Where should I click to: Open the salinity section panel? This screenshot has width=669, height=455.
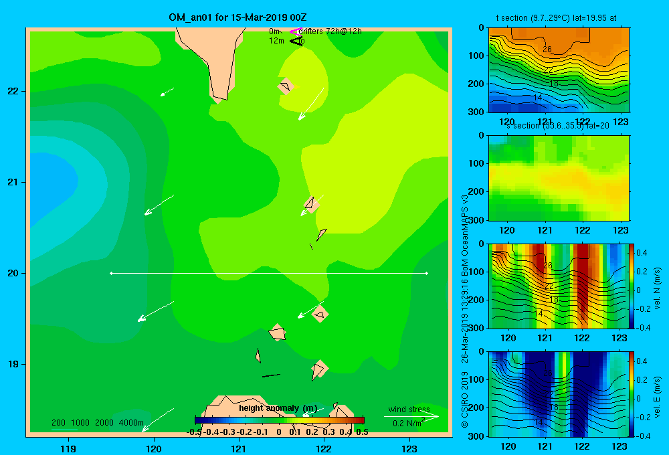point(559,178)
